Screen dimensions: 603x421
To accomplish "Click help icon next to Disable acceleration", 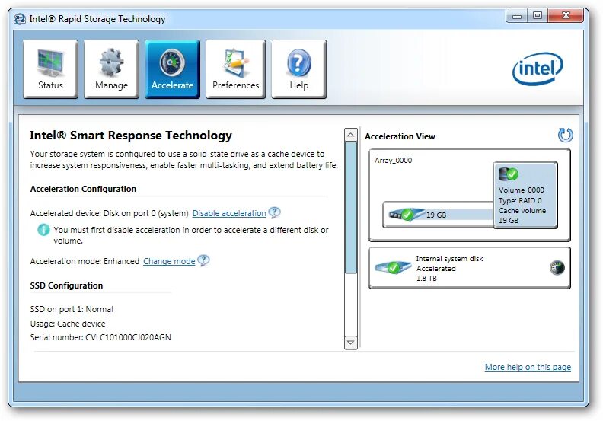I will 275,212.
